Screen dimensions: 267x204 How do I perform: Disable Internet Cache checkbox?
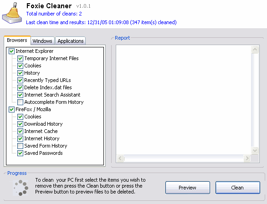(20, 131)
